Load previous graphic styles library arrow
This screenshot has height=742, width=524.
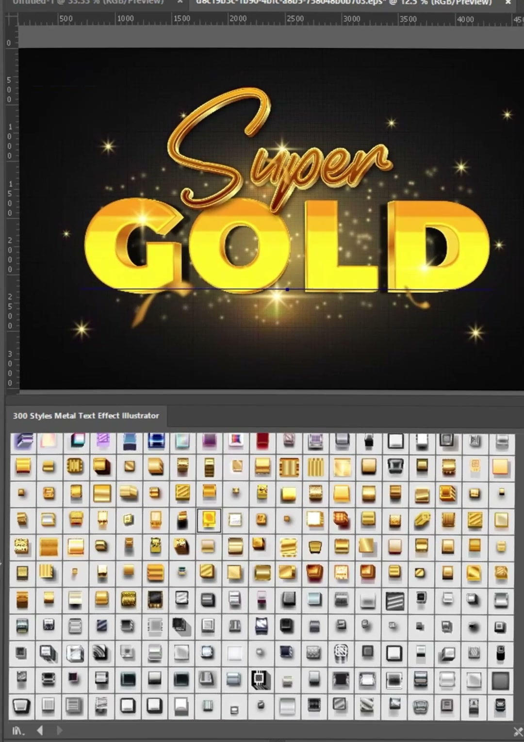click(x=40, y=730)
